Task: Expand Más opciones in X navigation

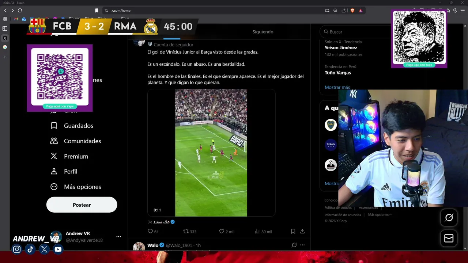Action: [75, 187]
